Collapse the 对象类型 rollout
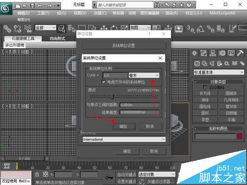This screenshot has width=247, height=185. click(218, 82)
